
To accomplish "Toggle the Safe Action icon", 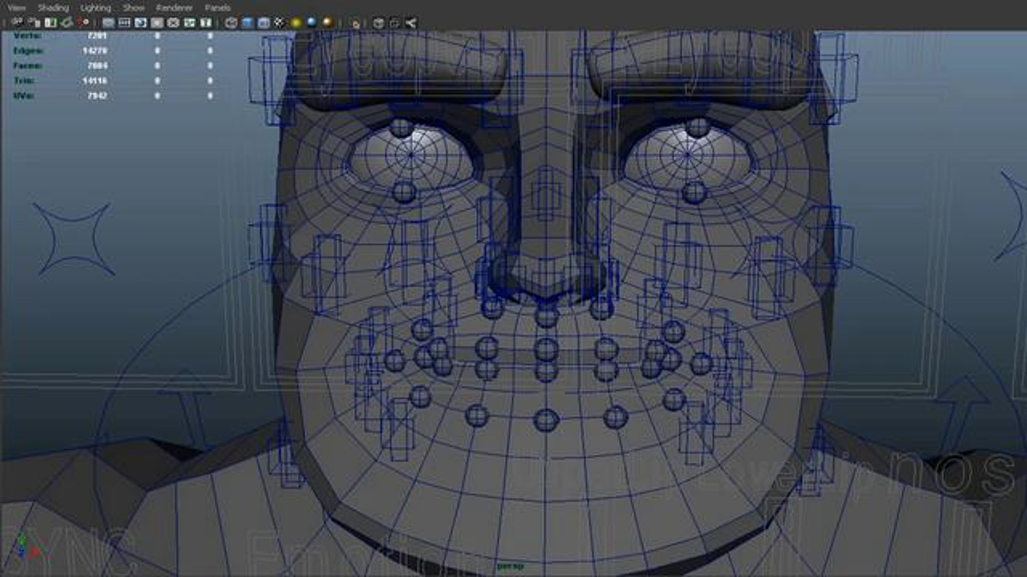I will coord(189,23).
